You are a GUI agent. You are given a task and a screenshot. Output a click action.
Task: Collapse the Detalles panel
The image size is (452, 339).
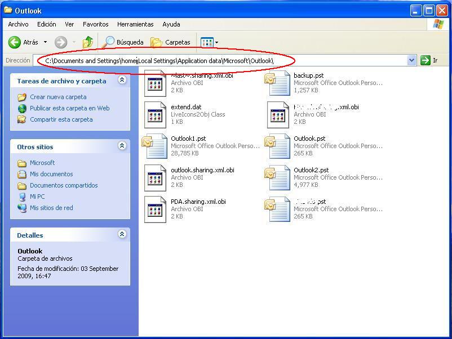[x=122, y=235]
